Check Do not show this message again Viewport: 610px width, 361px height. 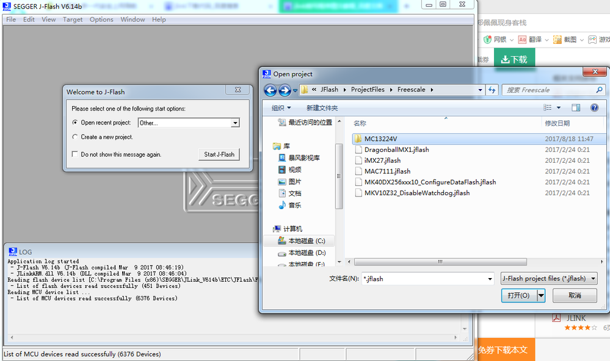pyautogui.click(x=74, y=154)
